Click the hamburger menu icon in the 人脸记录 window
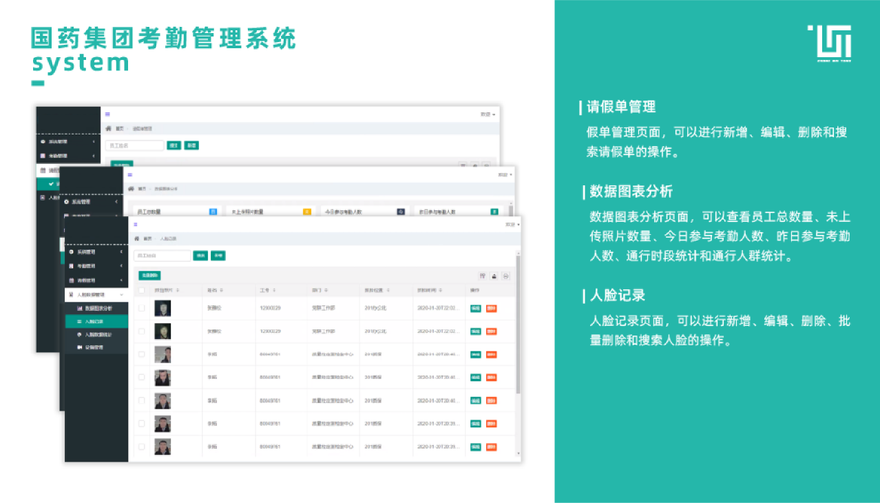880x503 pixels. 136,225
